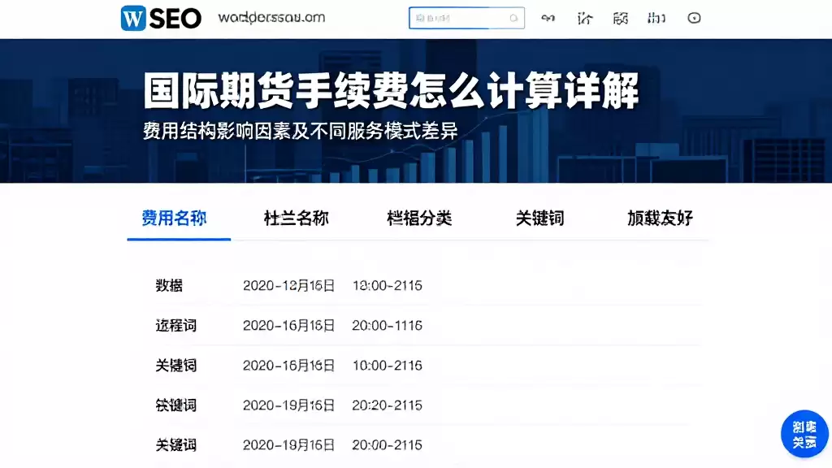Click the magnifier icon in search box

coord(513,18)
